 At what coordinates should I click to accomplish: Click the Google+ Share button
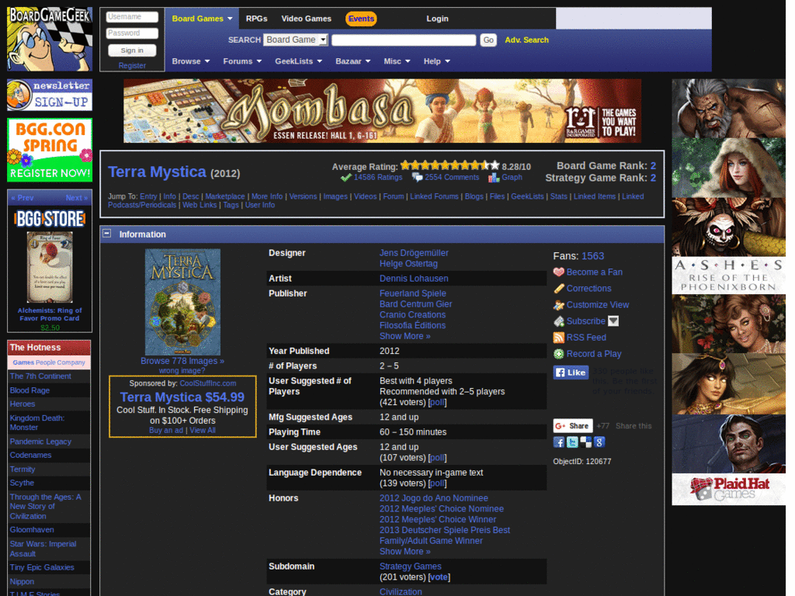pyautogui.click(x=573, y=426)
